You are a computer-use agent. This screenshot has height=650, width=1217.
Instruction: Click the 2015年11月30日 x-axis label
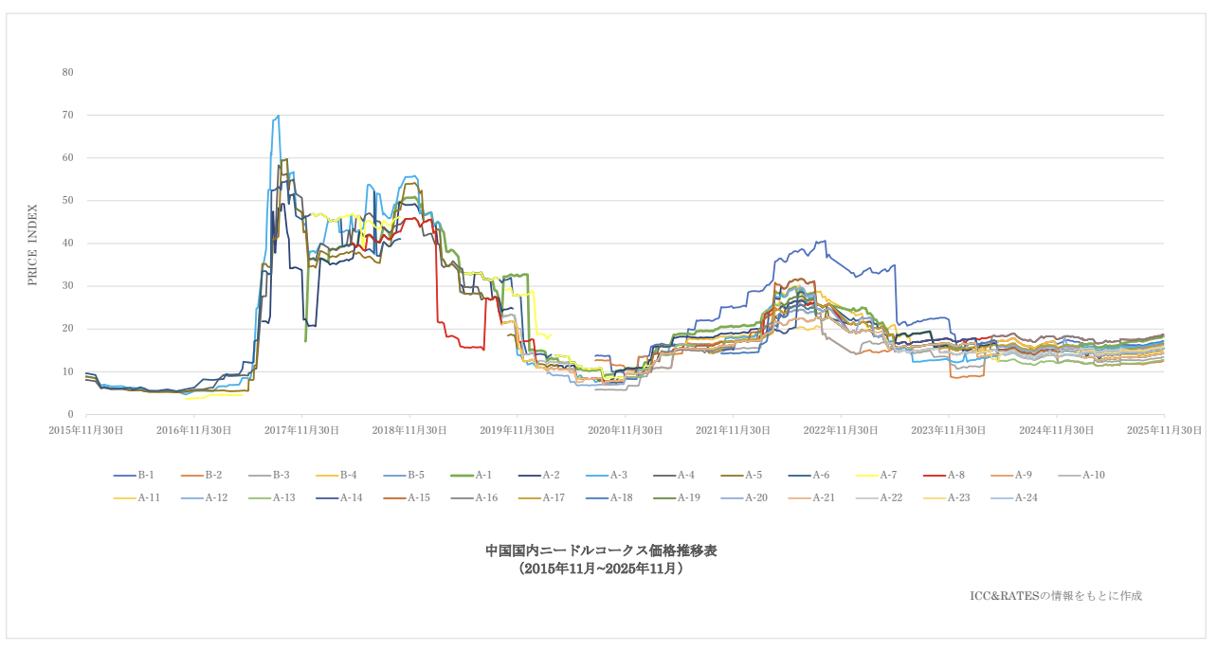click(86, 430)
